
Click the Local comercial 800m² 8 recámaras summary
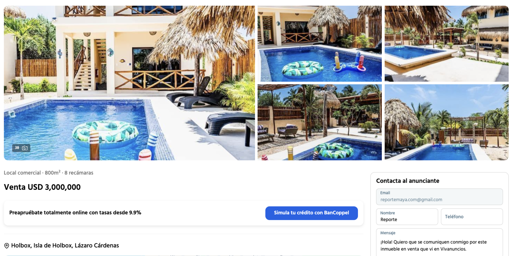[x=49, y=173]
